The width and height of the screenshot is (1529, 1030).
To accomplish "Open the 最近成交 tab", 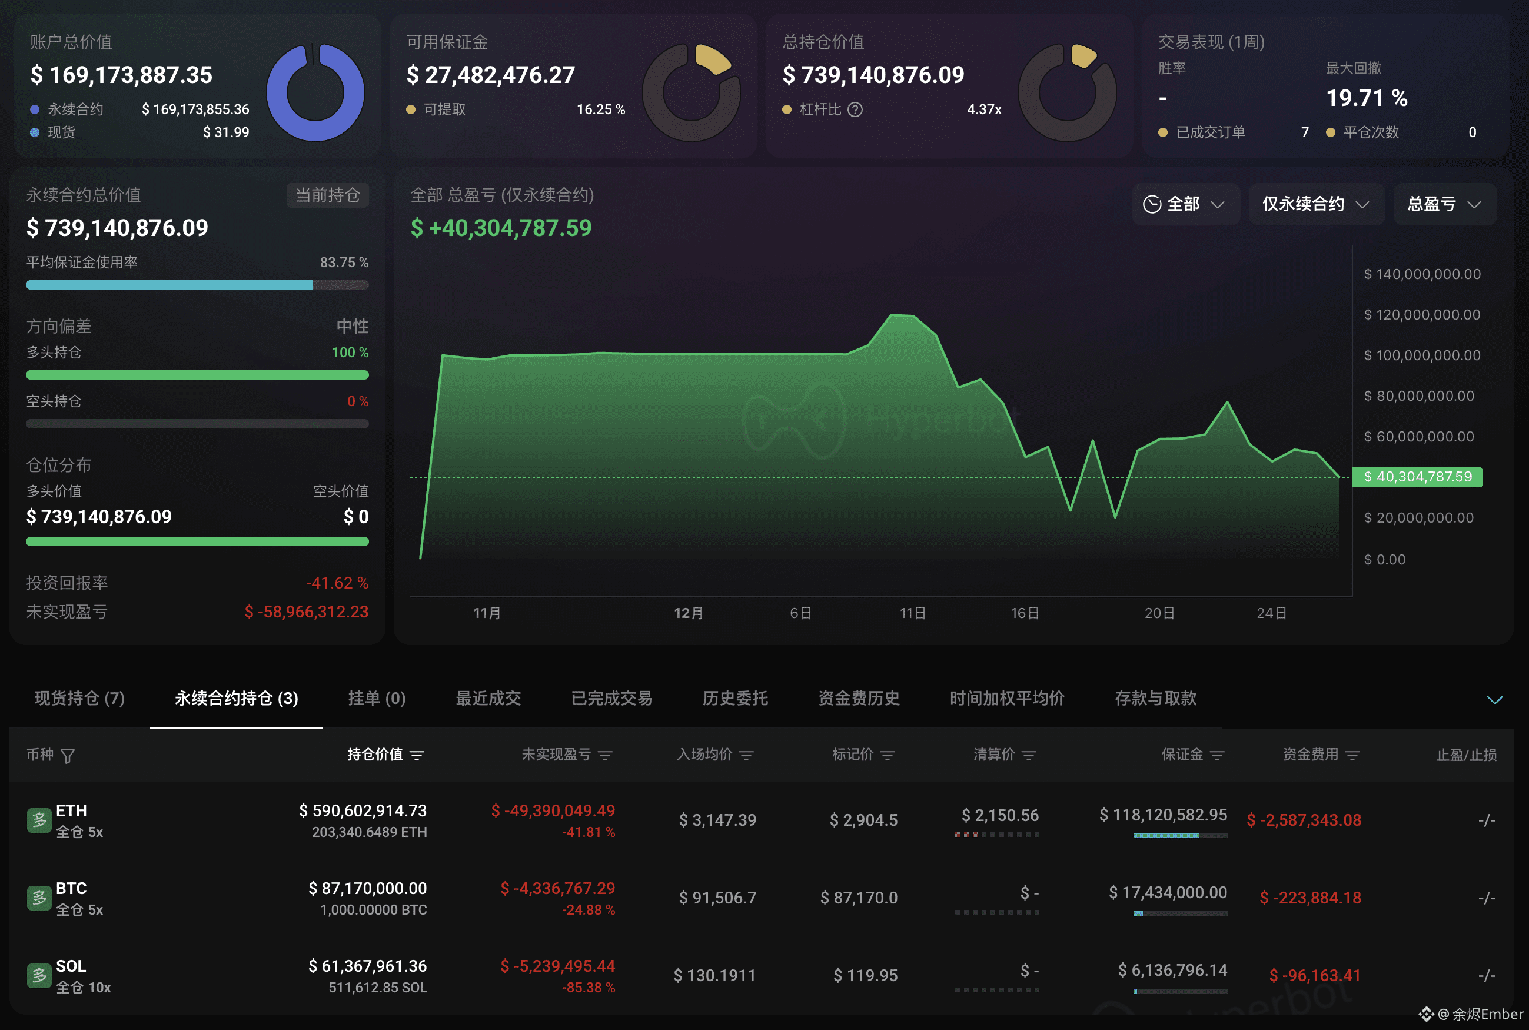I will click(x=488, y=698).
